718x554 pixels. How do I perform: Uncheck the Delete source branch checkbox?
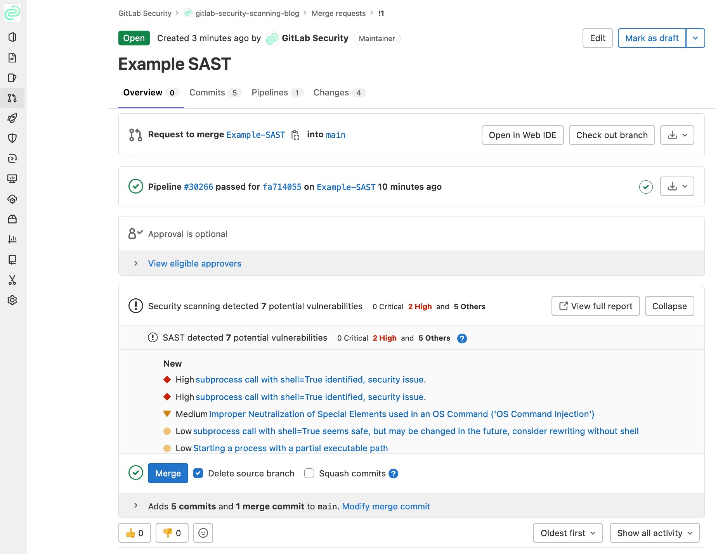198,473
